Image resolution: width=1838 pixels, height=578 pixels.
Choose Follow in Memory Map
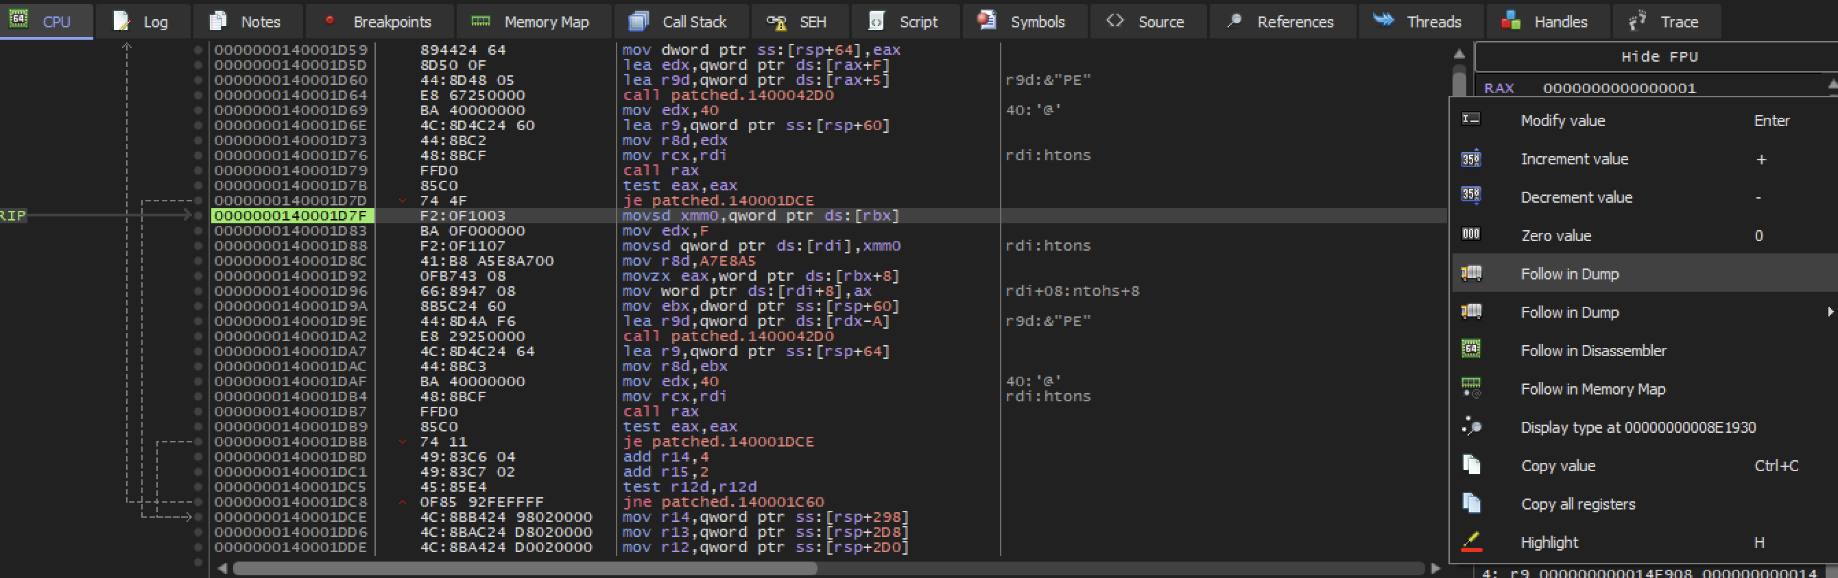tap(1644, 389)
